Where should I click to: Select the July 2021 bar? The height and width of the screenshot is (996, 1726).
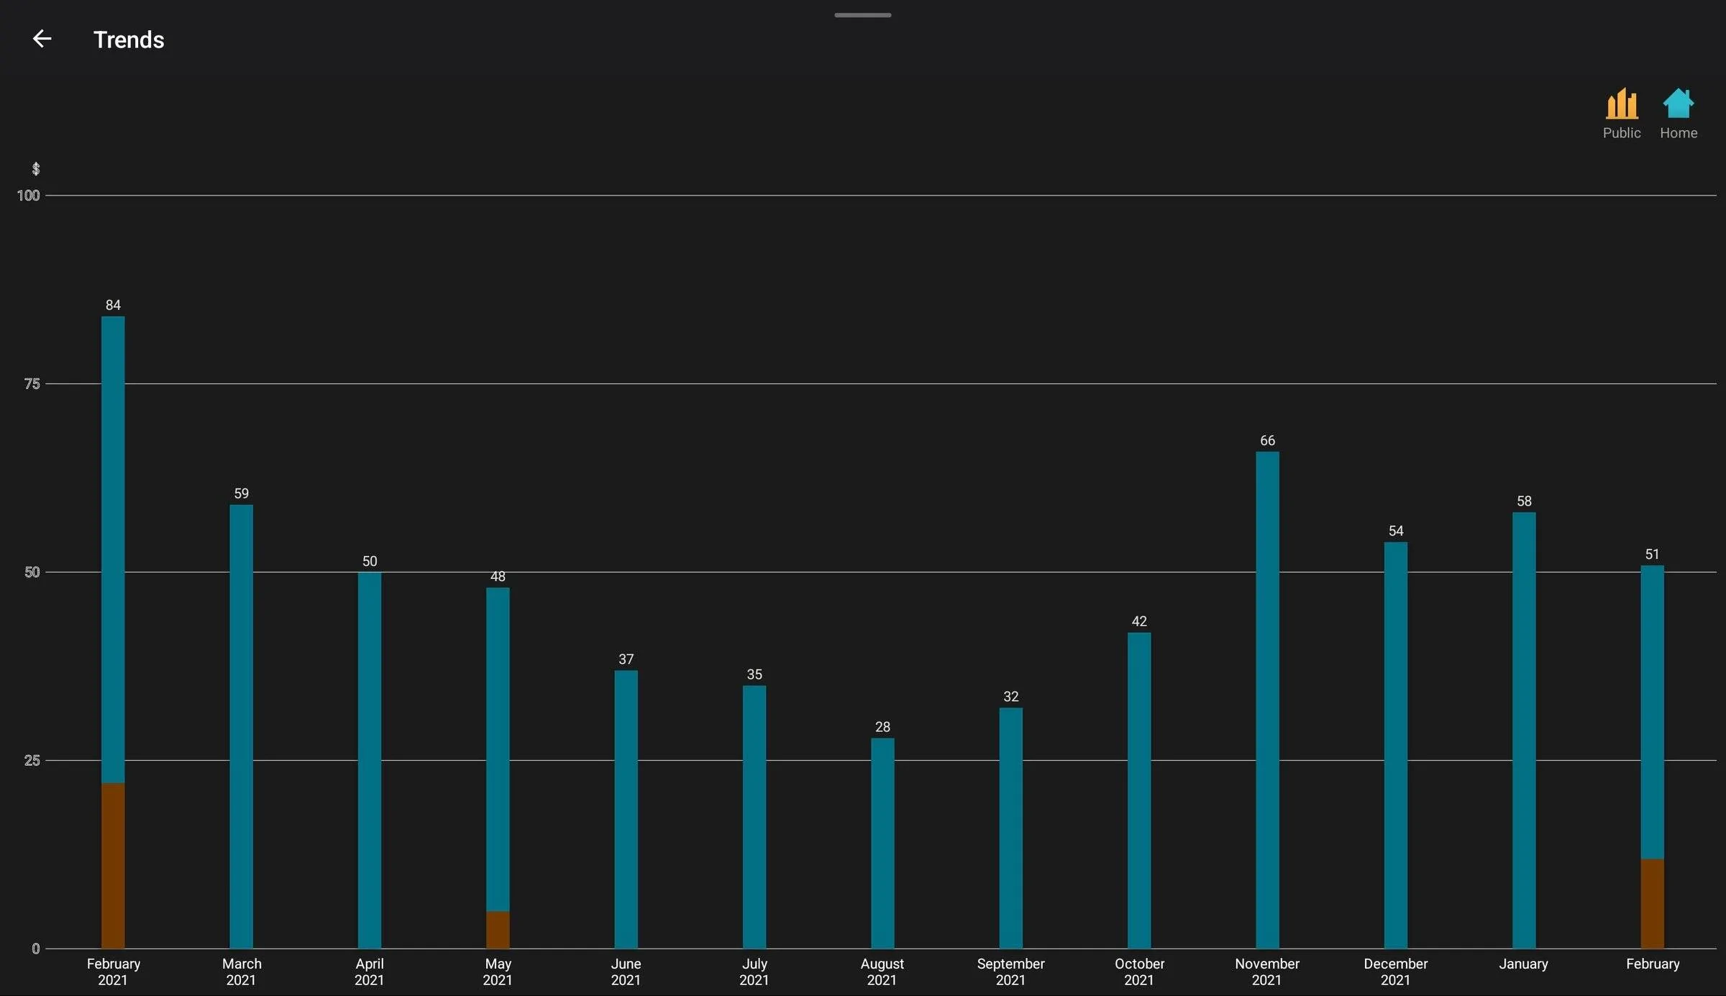tap(754, 817)
